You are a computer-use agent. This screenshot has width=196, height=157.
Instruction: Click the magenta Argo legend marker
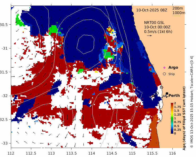point(164,68)
